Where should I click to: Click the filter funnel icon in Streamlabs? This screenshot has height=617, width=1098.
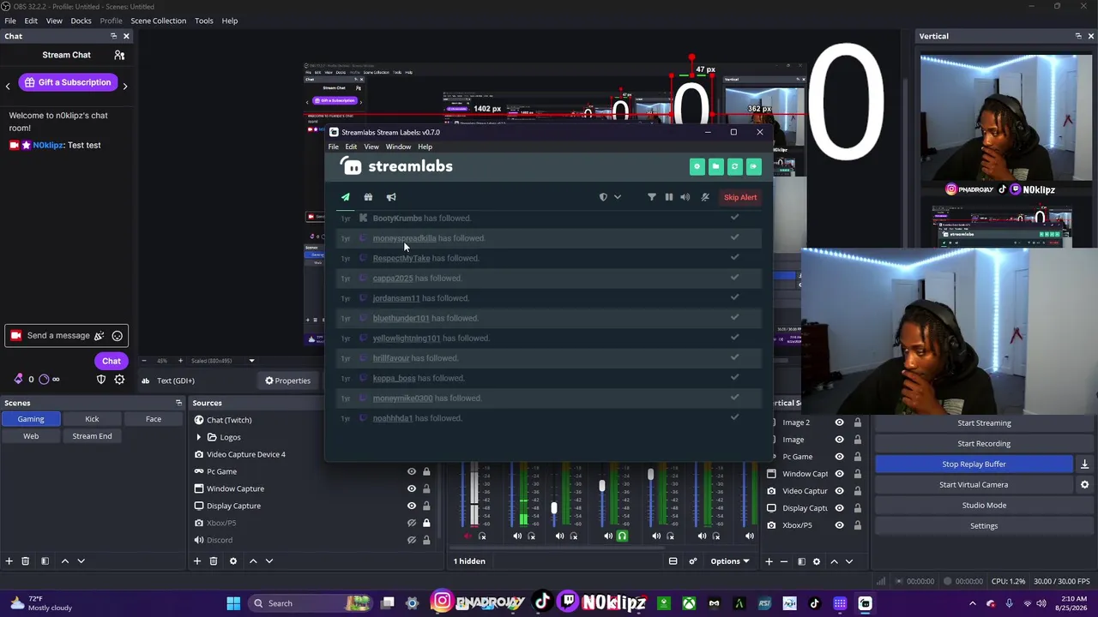click(x=651, y=197)
